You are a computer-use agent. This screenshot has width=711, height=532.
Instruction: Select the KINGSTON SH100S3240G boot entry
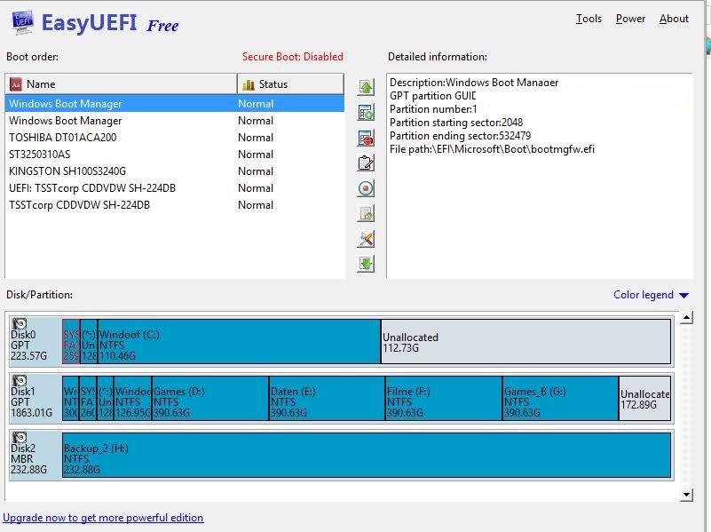[175, 171]
